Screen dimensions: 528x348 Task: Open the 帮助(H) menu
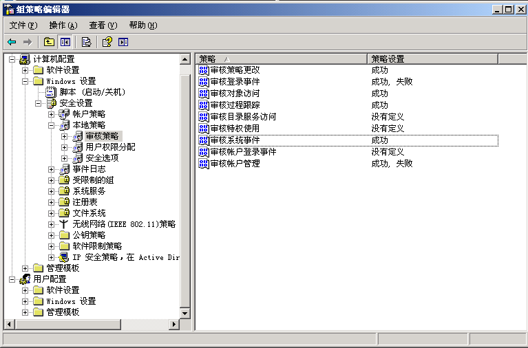coord(143,25)
